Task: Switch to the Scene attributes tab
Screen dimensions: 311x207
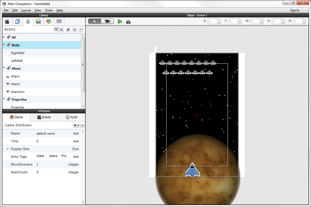Action: click(x=44, y=117)
